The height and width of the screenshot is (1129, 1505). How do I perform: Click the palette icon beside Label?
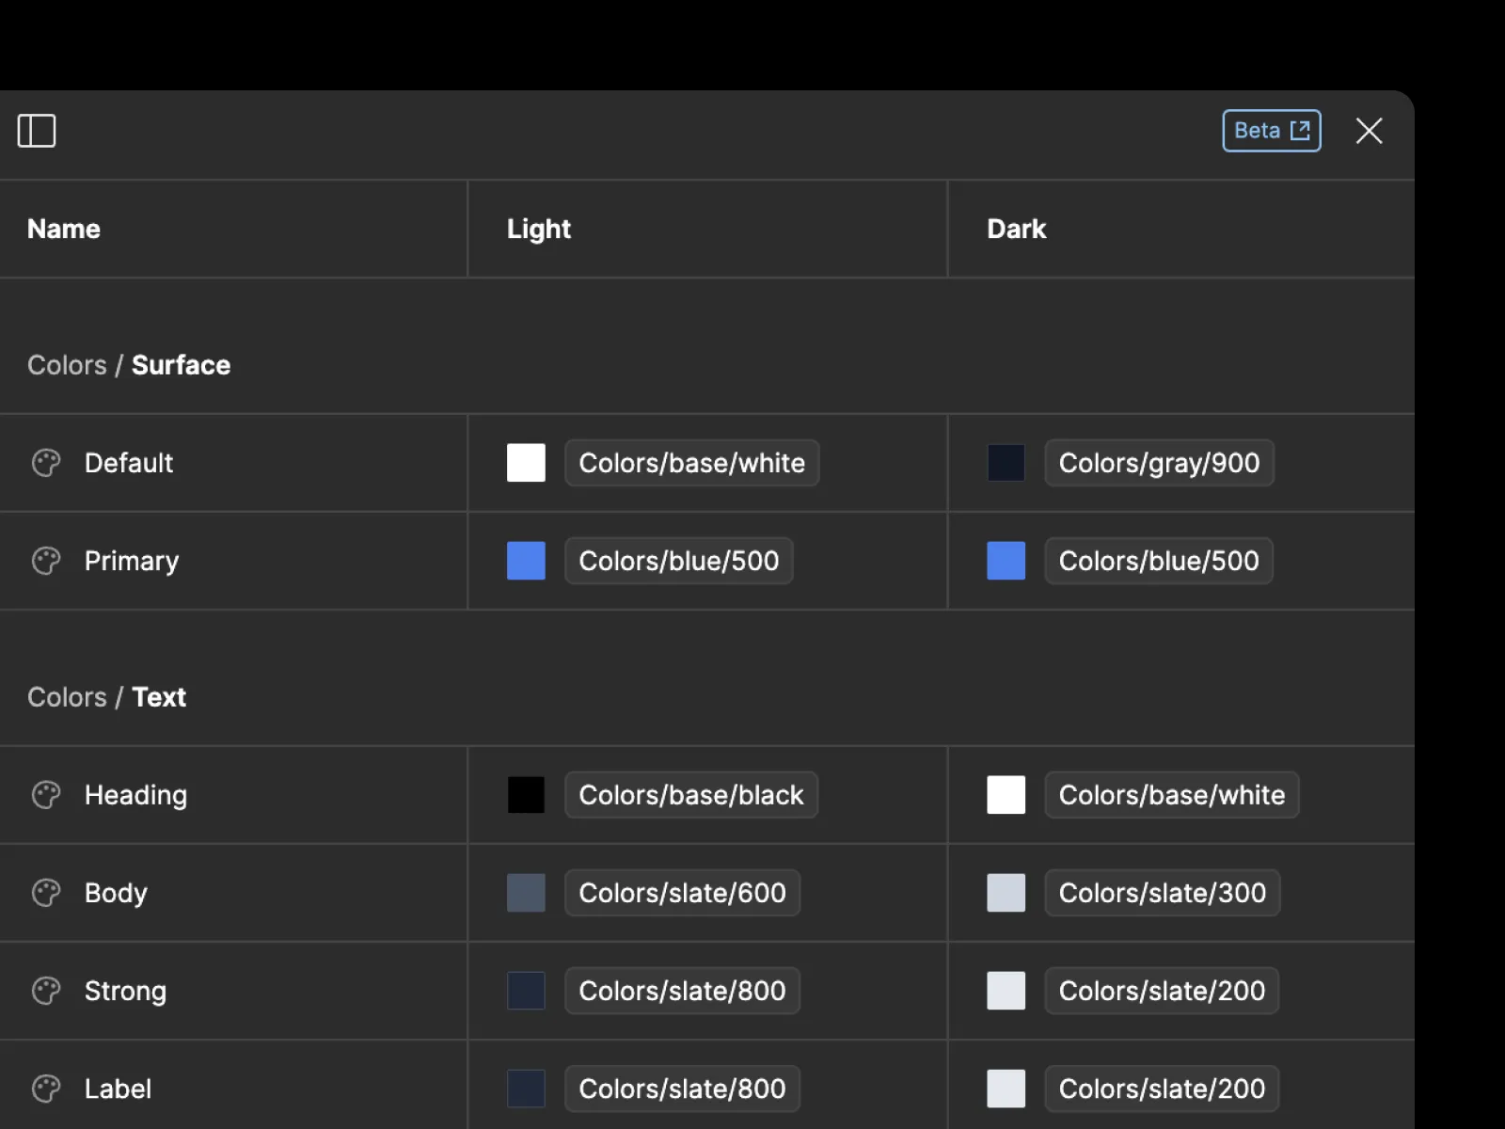click(46, 1089)
